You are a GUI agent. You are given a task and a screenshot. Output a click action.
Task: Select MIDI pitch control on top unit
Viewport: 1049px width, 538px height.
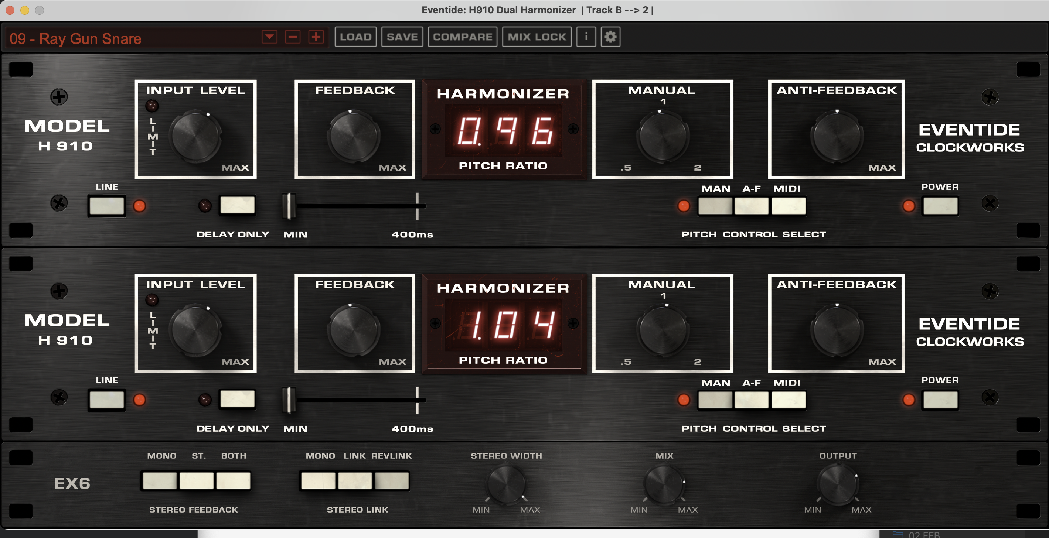(x=789, y=206)
